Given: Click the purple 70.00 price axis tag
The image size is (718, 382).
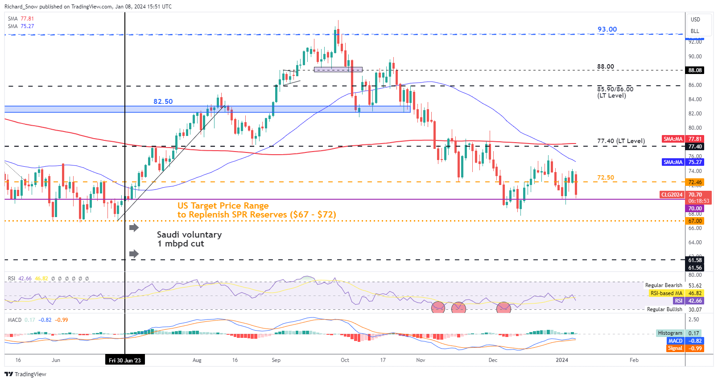Looking at the screenshot, I should 695,209.
